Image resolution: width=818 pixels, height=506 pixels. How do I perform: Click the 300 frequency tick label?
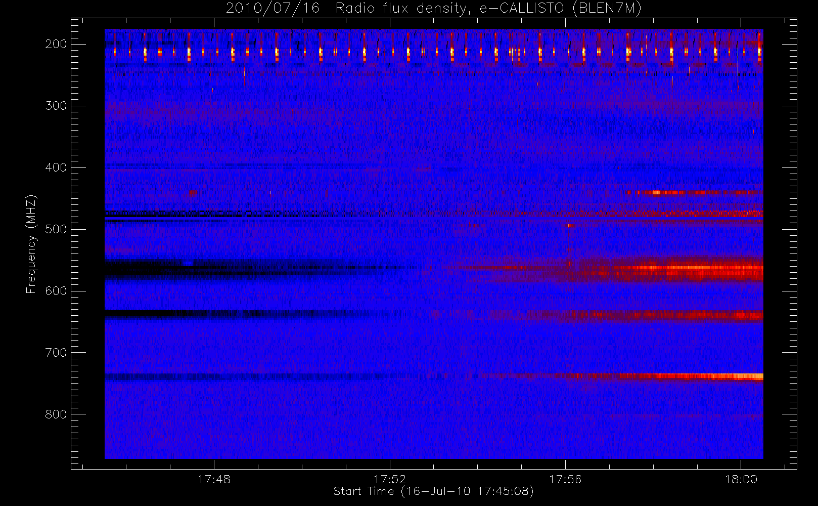(x=56, y=106)
